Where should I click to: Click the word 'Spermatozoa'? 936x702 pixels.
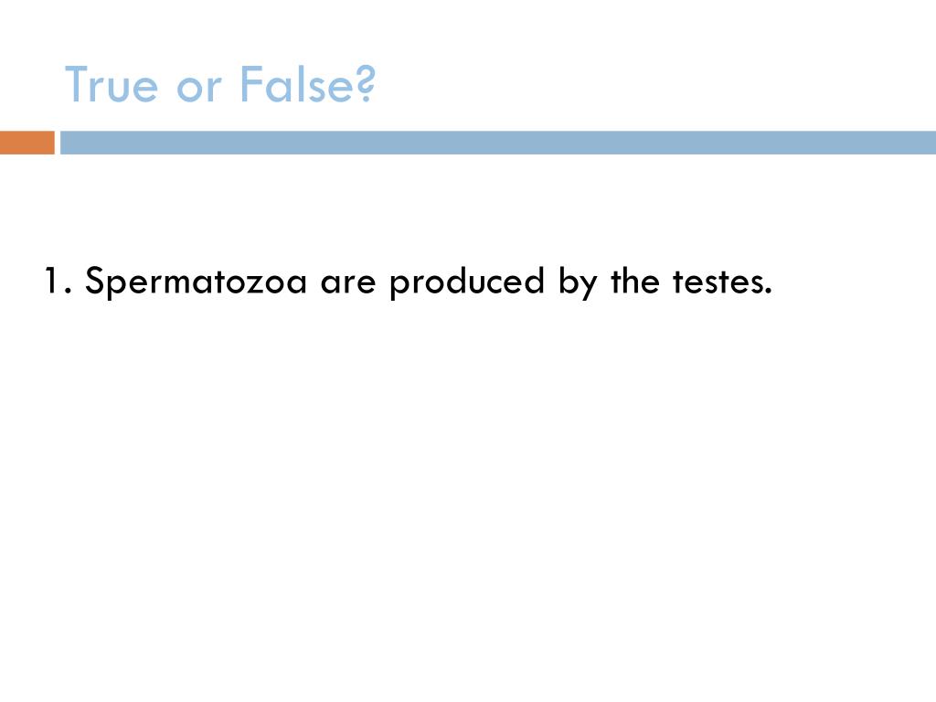pyautogui.click(x=196, y=282)
